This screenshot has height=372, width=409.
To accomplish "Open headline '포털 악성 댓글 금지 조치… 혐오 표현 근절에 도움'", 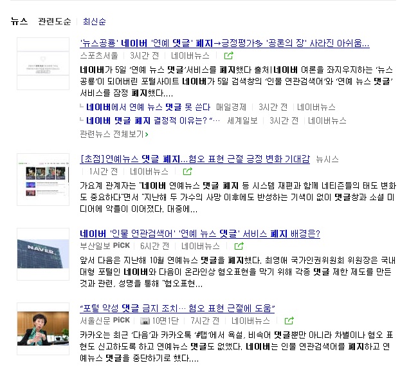I will click(177, 308).
